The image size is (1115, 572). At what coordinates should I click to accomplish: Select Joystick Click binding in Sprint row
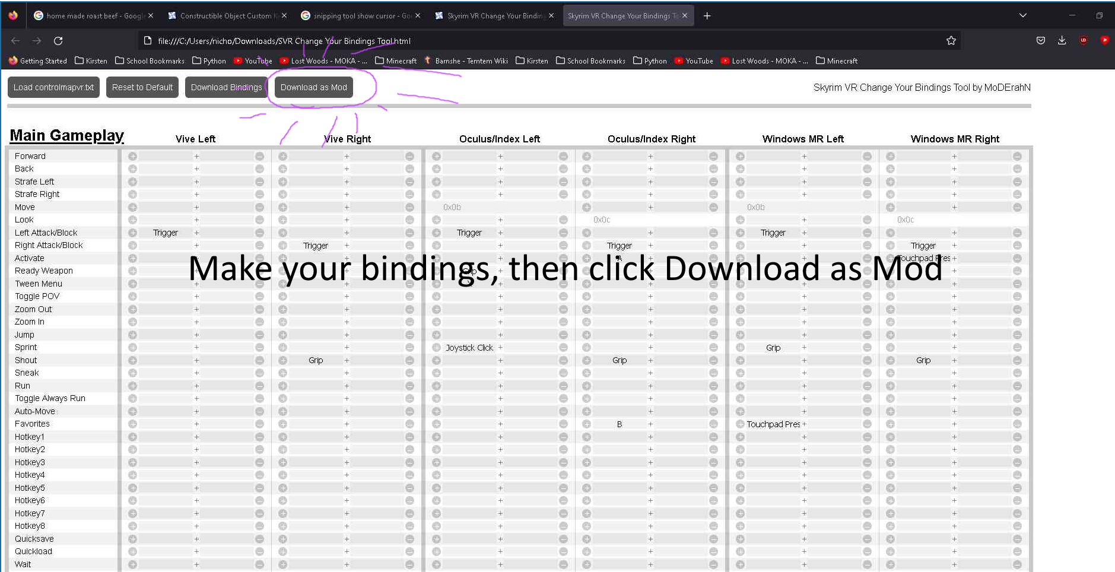[x=469, y=348]
